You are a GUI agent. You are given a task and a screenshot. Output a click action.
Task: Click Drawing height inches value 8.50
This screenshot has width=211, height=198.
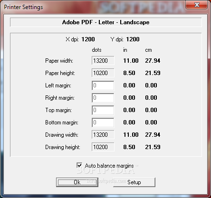[x=129, y=147]
